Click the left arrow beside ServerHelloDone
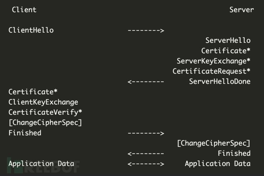 point(146,81)
